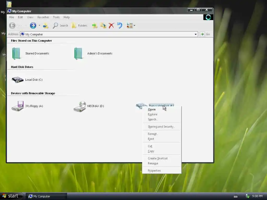The height and width of the screenshot is (200, 267).
Task: Click the green system tray icon
Action: (248, 196)
